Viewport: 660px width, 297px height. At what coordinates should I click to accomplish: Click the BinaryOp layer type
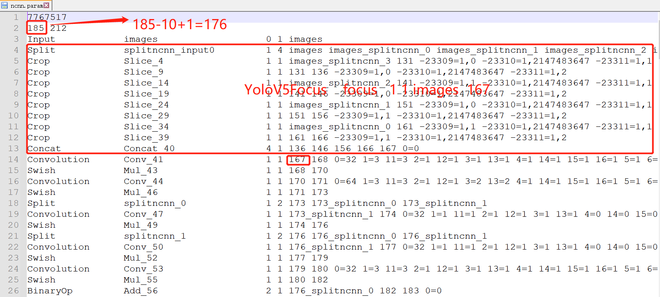coord(50,291)
